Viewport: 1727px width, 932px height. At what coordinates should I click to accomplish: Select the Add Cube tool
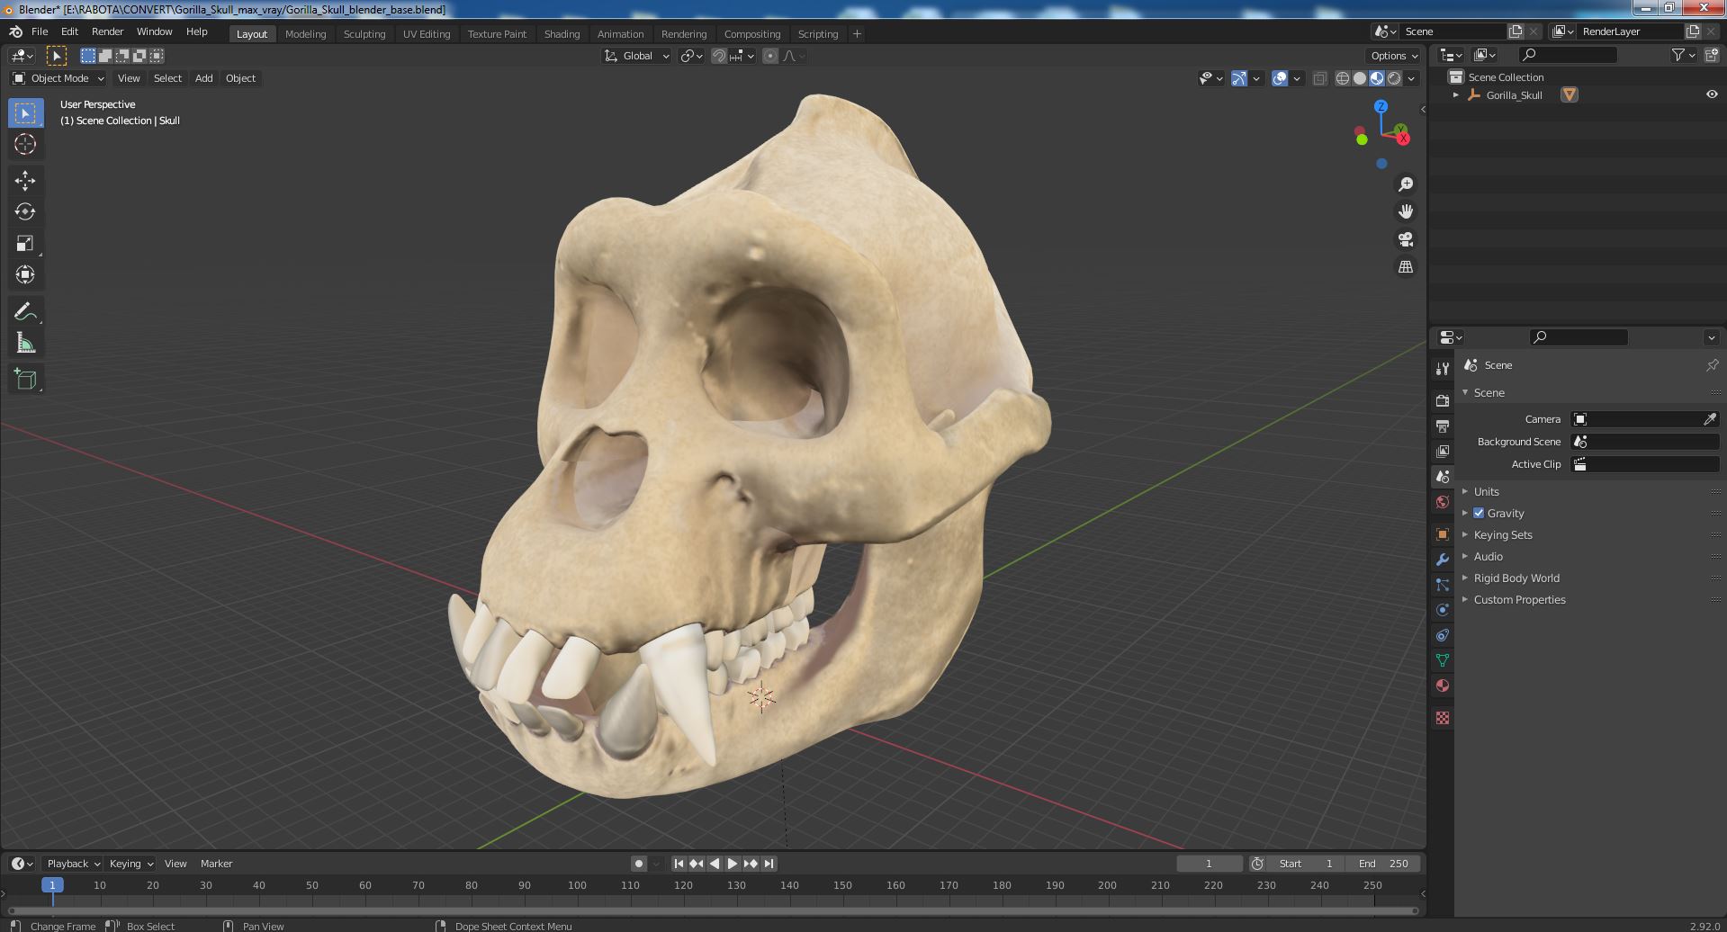click(x=25, y=380)
